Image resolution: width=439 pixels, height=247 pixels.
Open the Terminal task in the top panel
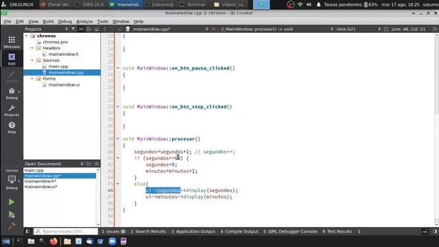(x=193, y=5)
